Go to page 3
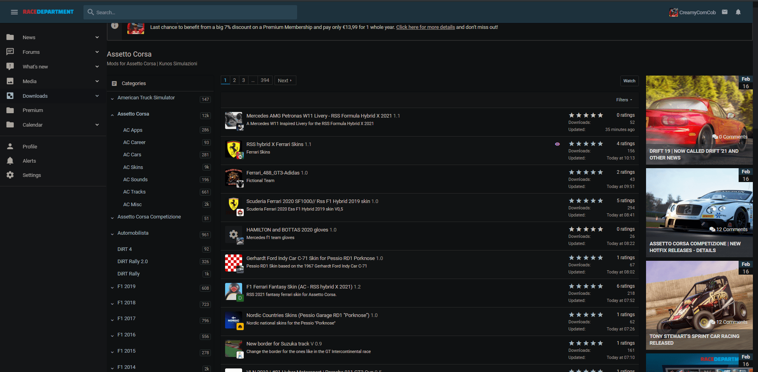Viewport: 758px width, 372px height. (243, 80)
